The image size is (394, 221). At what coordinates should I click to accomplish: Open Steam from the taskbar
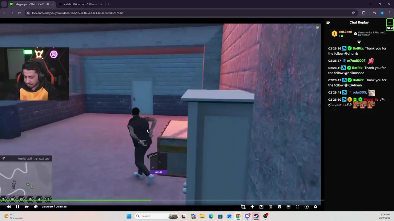pos(256,216)
